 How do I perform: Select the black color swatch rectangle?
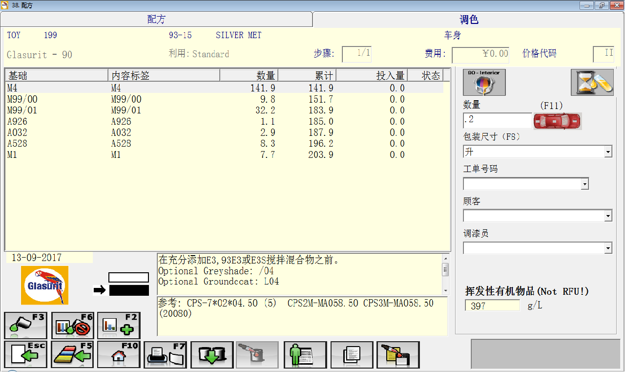128,290
